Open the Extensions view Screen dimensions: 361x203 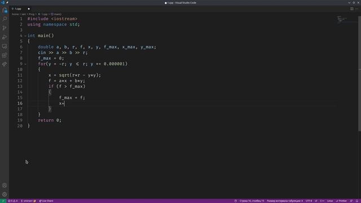click(5, 55)
